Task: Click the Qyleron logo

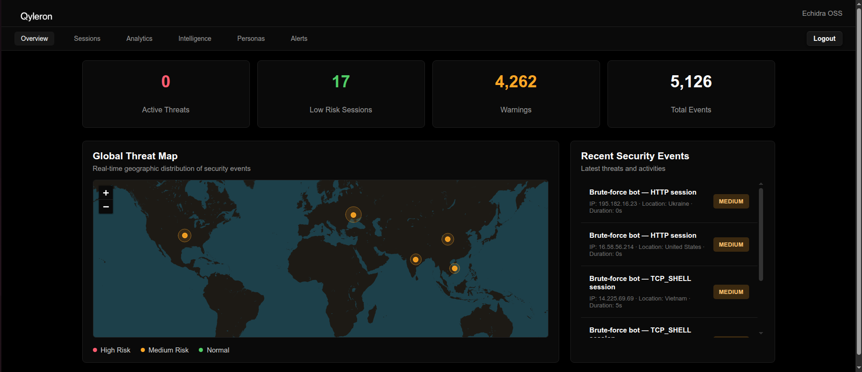Action: click(36, 16)
